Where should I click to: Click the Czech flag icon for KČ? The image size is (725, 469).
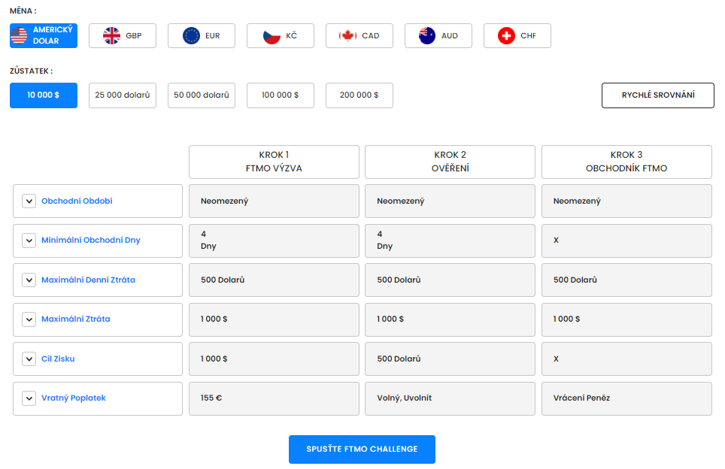271,35
